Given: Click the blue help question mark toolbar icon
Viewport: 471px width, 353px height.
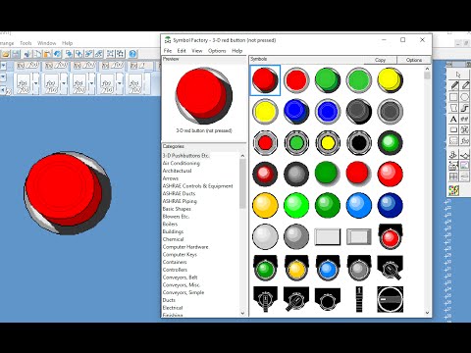Looking at the screenshot, I should click(132, 54).
